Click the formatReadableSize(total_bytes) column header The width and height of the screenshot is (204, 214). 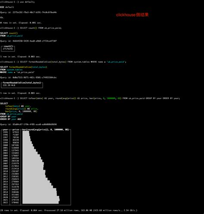pyautogui.click(x=22, y=83)
